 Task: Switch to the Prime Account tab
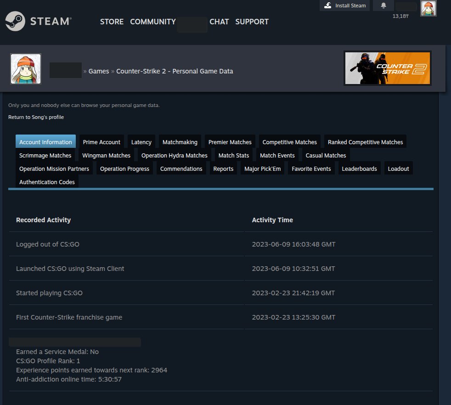pos(101,142)
